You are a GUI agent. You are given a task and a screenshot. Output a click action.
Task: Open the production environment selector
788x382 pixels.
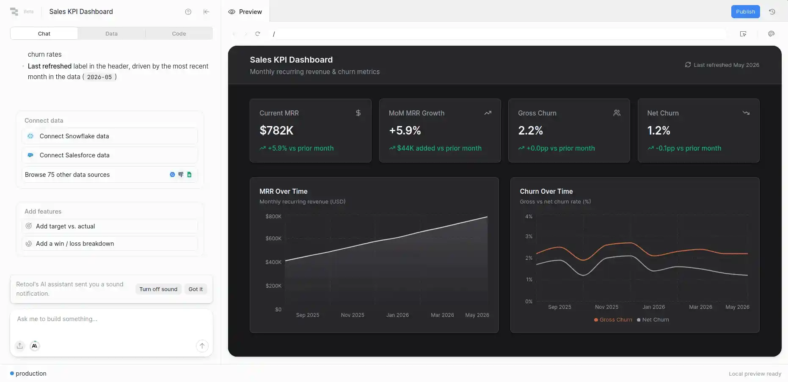[x=28, y=374]
